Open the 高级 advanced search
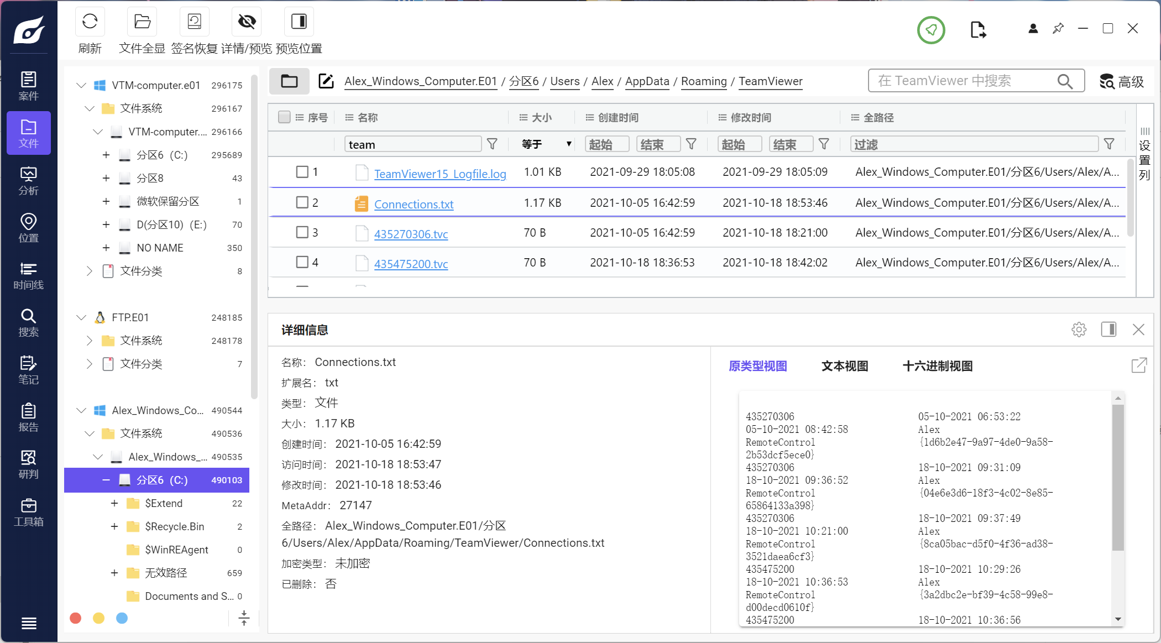The height and width of the screenshot is (643, 1161). point(1121,82)
